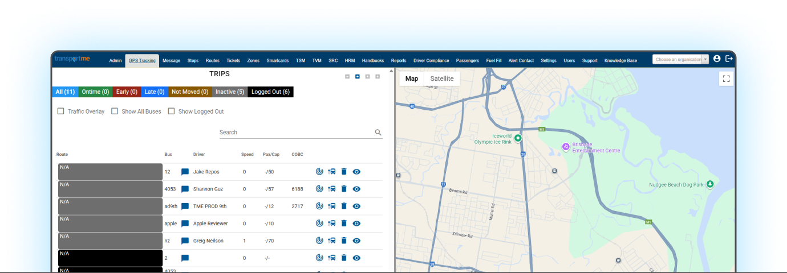Image resolution: width=787 pixels, height=273 pixels.
Task: Delete the Apple Reviewer trip using trash icon
Action: (x=344, y=224)
